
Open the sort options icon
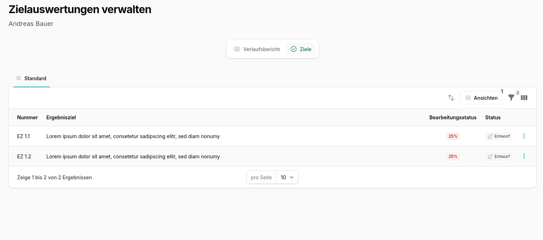(451, 98)
